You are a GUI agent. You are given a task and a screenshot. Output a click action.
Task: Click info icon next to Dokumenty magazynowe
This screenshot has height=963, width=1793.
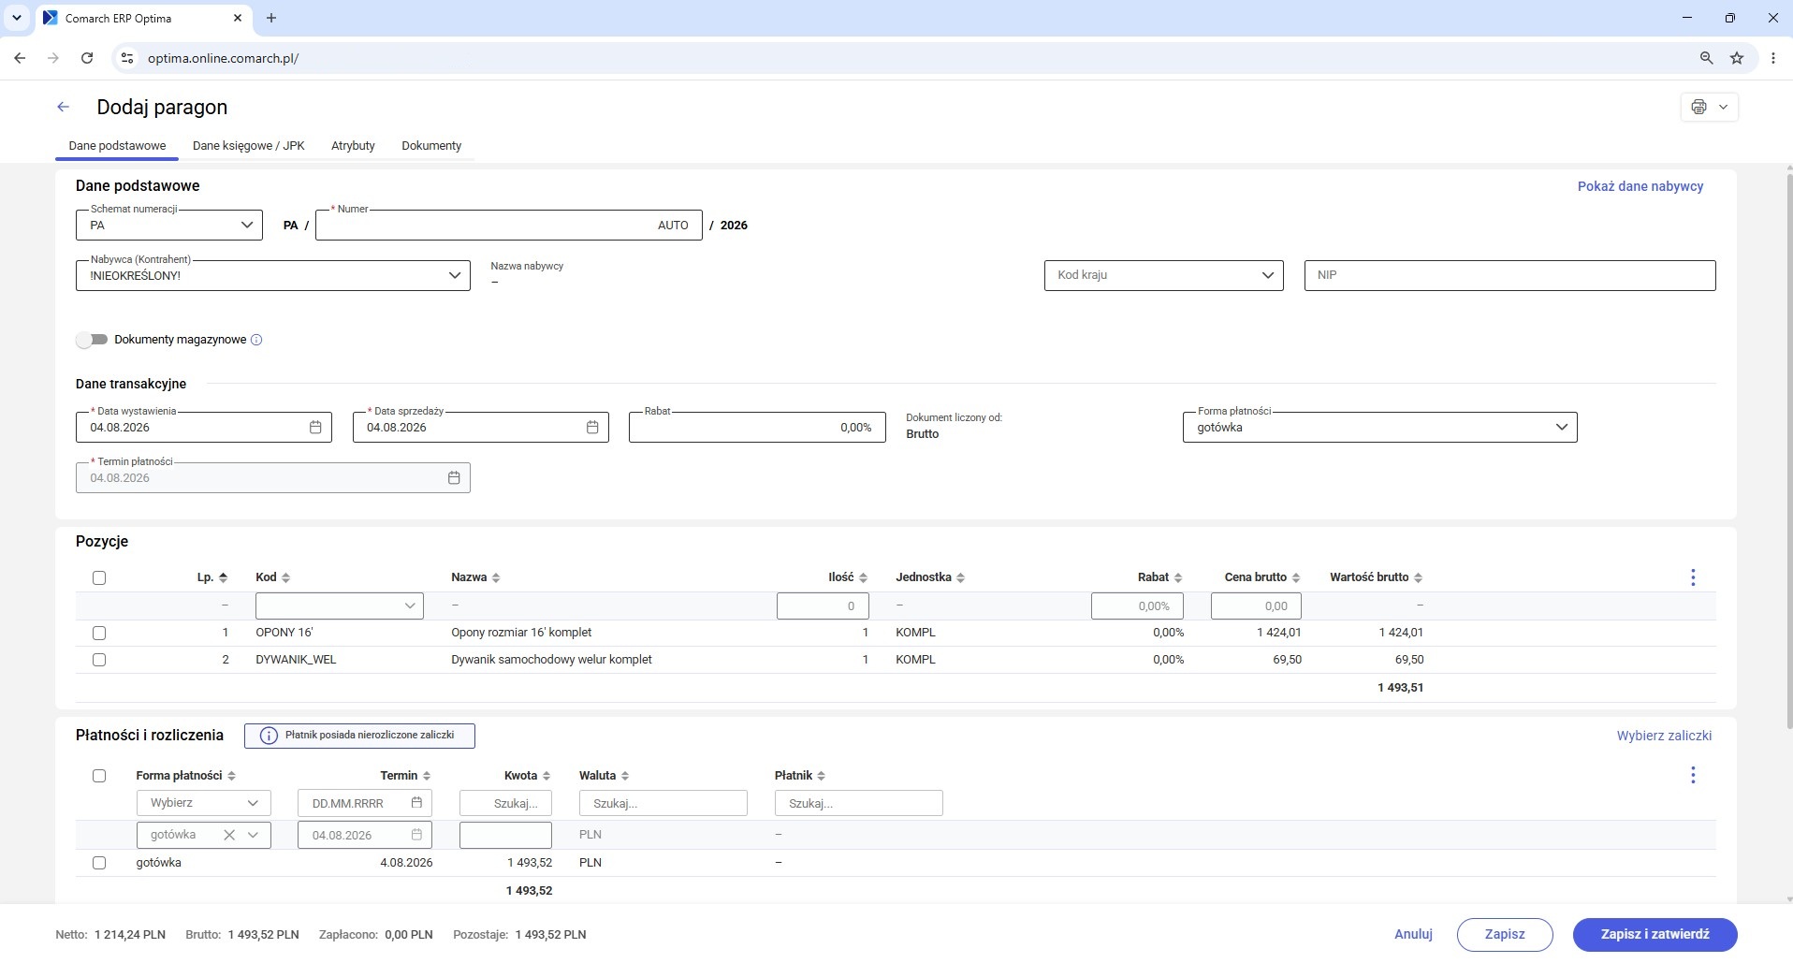[x=256, y=340]
